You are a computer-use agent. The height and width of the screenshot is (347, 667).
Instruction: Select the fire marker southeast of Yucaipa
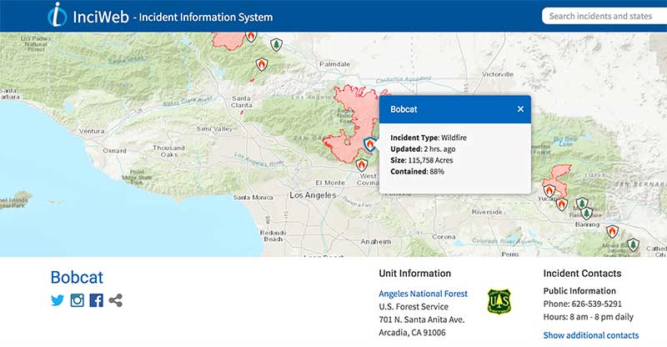(562, 204)
